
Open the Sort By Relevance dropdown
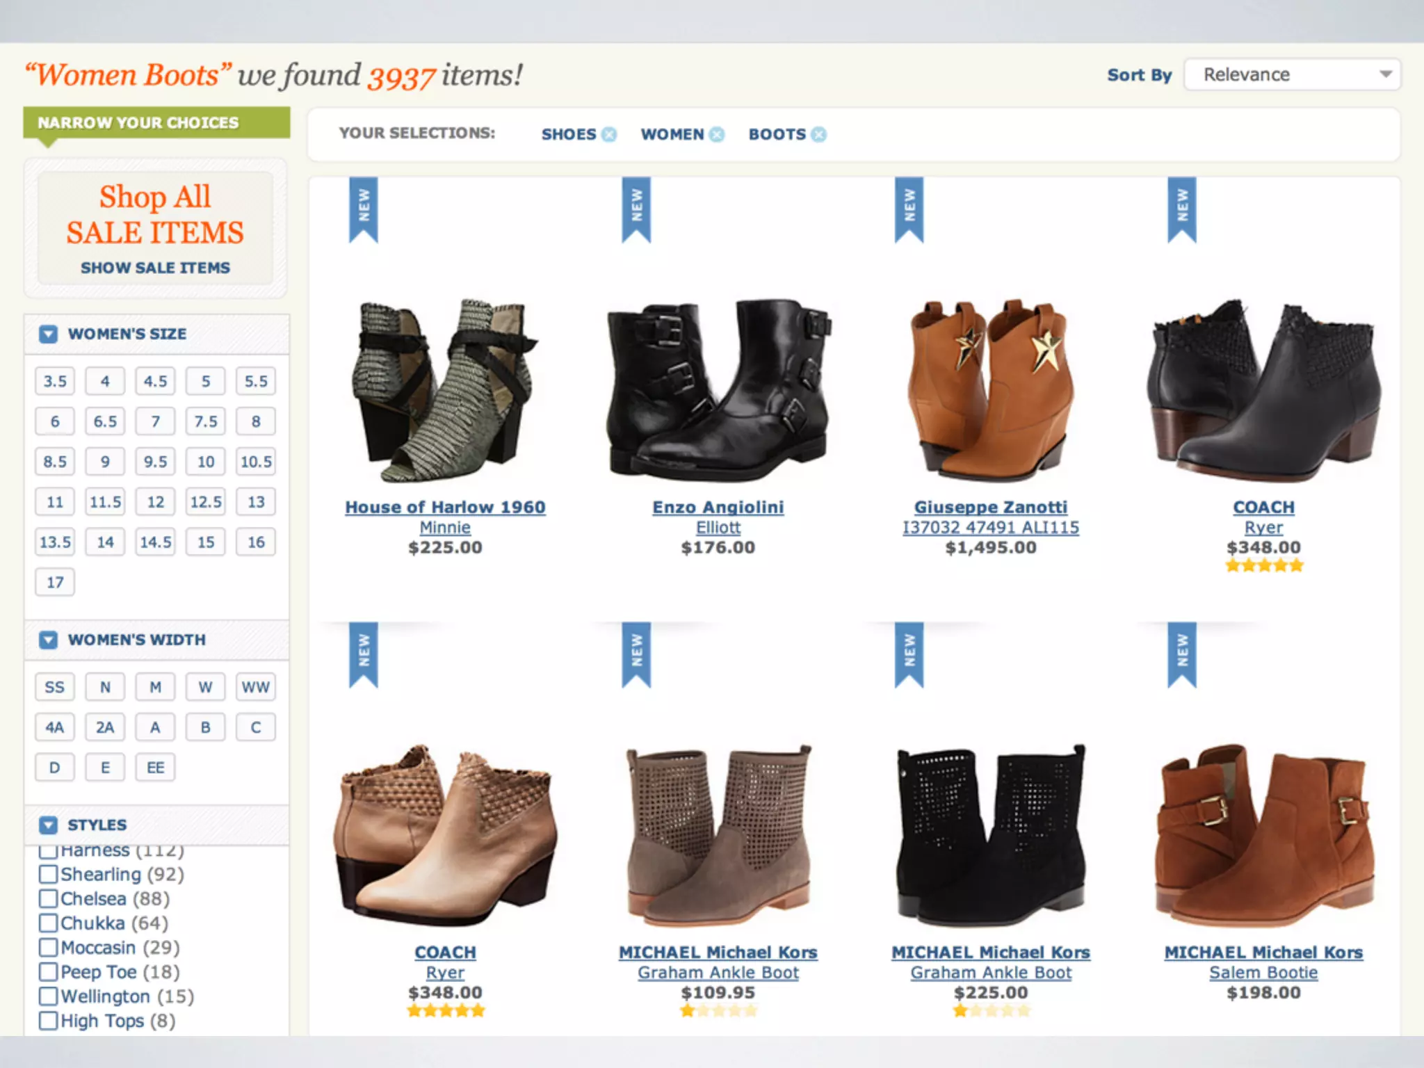tap(1292, 74)
